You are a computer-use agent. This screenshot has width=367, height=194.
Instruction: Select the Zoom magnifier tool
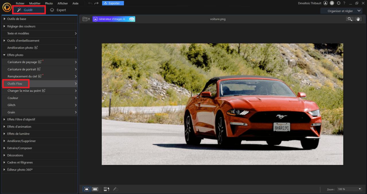350,19
